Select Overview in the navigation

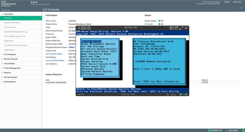click(x=21, y=18)
